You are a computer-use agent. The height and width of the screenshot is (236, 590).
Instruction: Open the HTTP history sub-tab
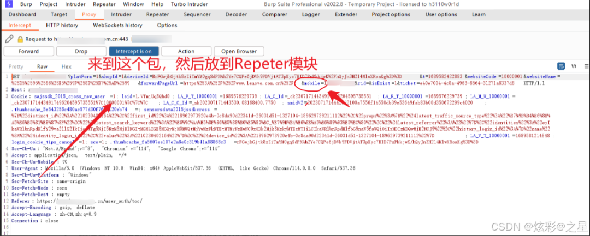(62, 25)
